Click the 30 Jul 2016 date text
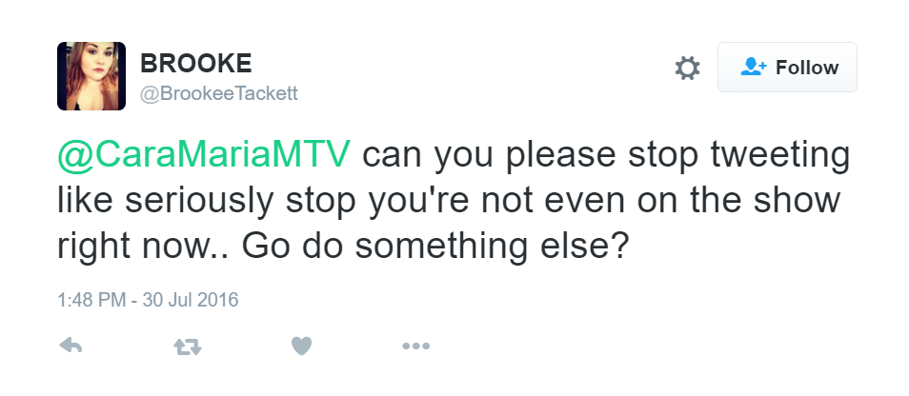Image resolution: width=909 pixels, height=396 pixels. pyautogui.click(x=191, y=299)
